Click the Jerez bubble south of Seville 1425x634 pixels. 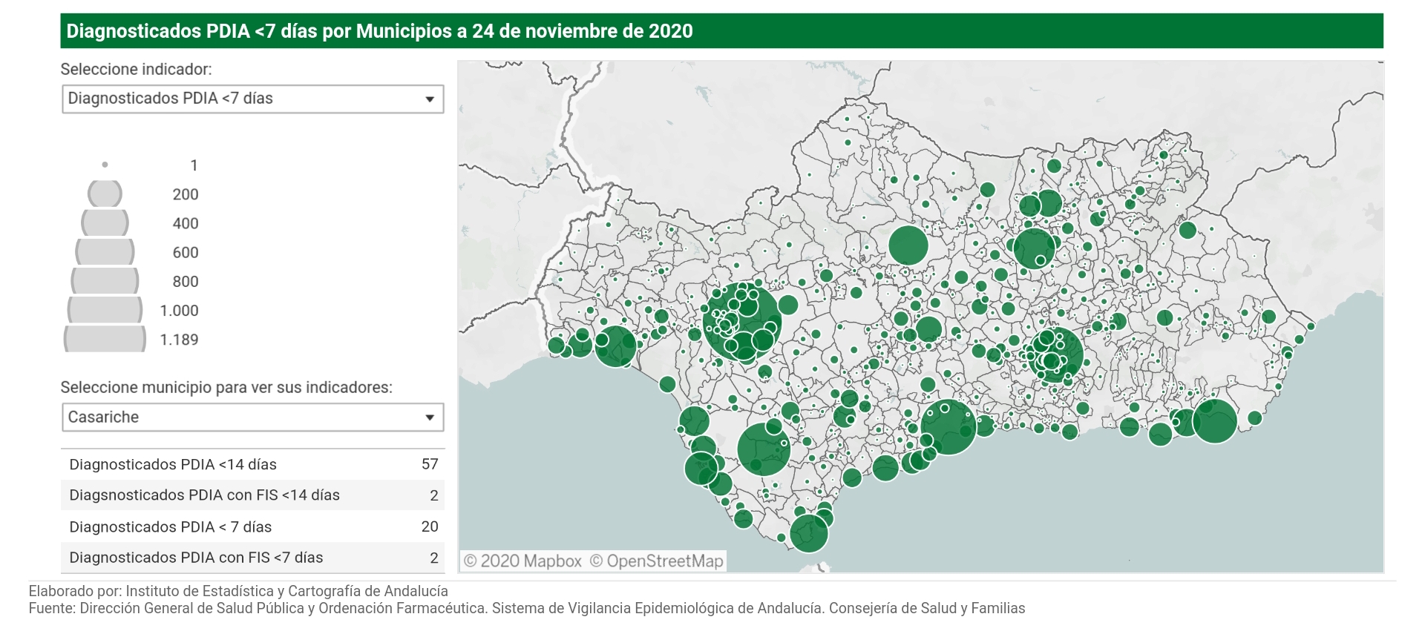(763, 449)
